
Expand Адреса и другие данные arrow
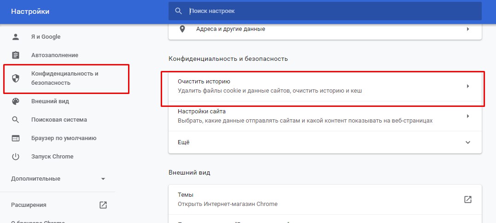467,29
